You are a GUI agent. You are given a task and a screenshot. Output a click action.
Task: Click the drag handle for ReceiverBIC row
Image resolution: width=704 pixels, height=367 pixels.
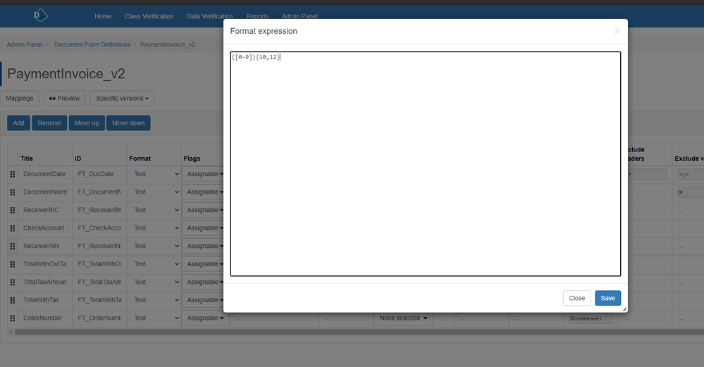13,210
